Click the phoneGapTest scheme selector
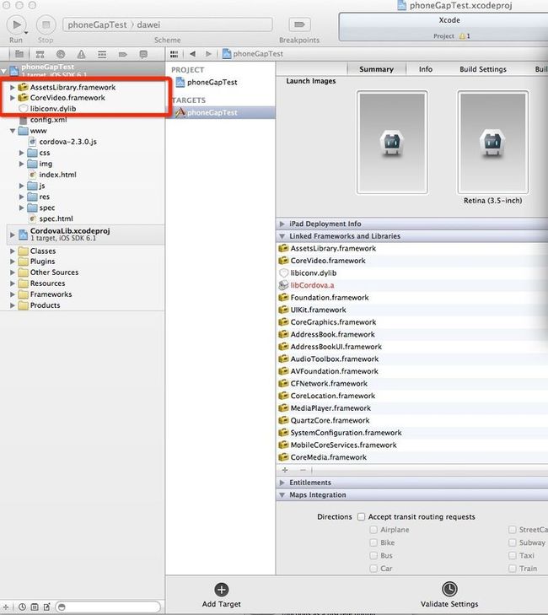 click(x=97, y=24)
